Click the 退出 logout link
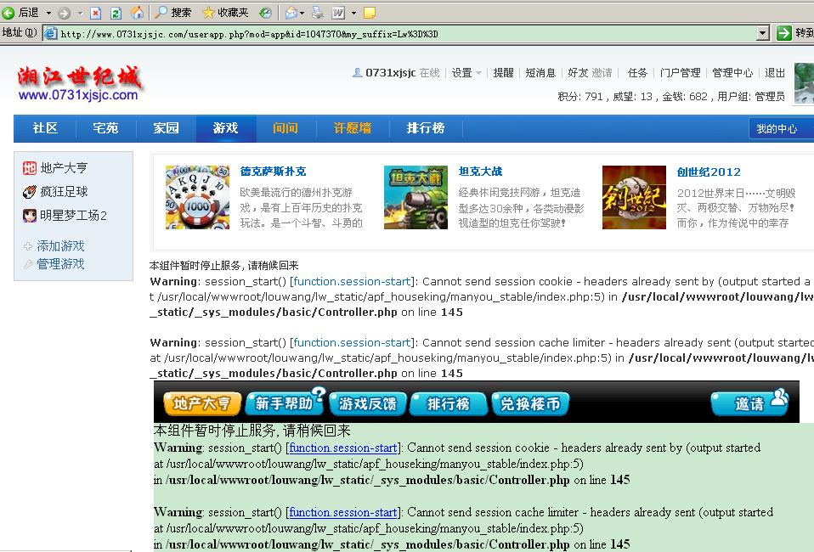This screenshot has height=552, width=814. tap(775, 73)
